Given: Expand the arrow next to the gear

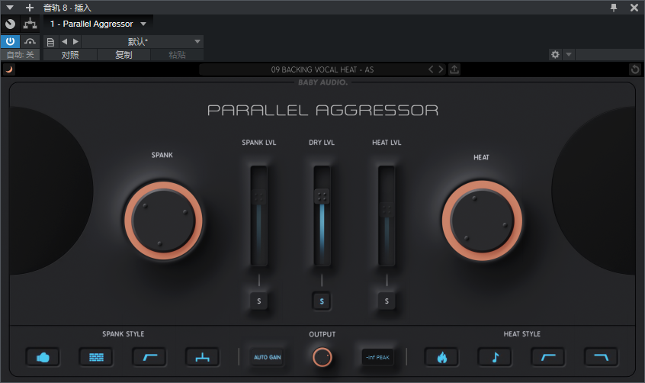Looking at the screenshot, I should click(x=569, y=54).
